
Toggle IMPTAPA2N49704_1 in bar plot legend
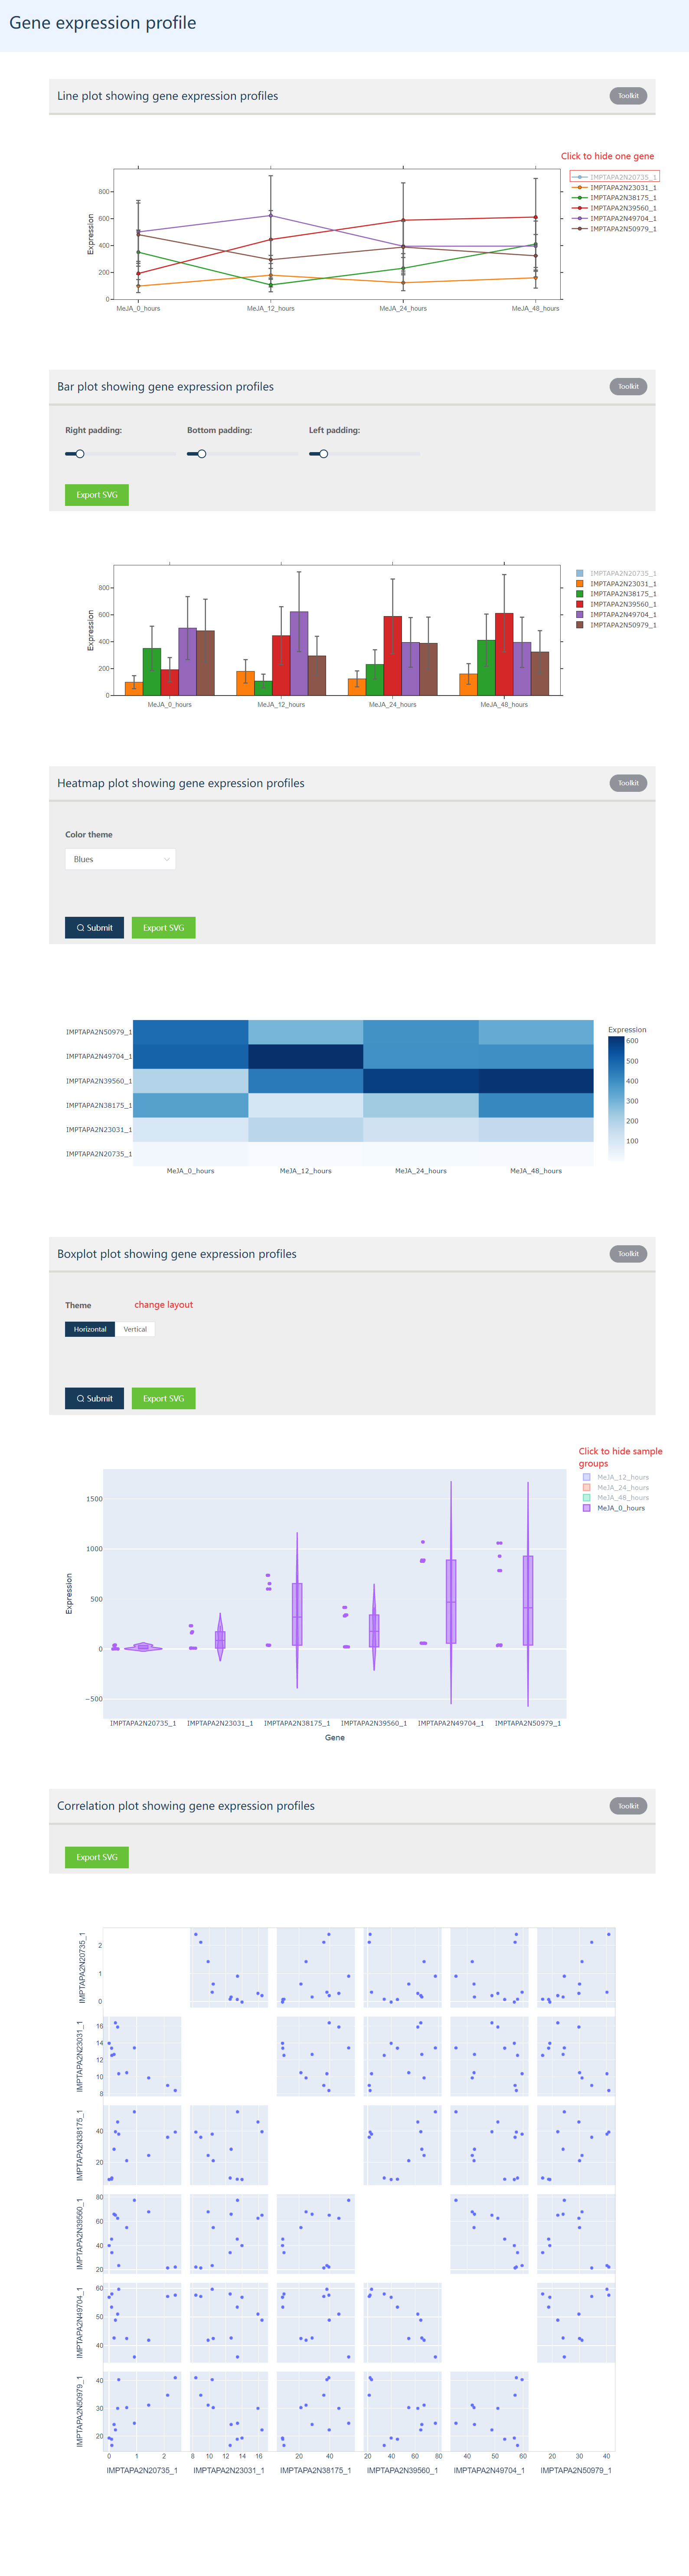[x=617, y=614]
